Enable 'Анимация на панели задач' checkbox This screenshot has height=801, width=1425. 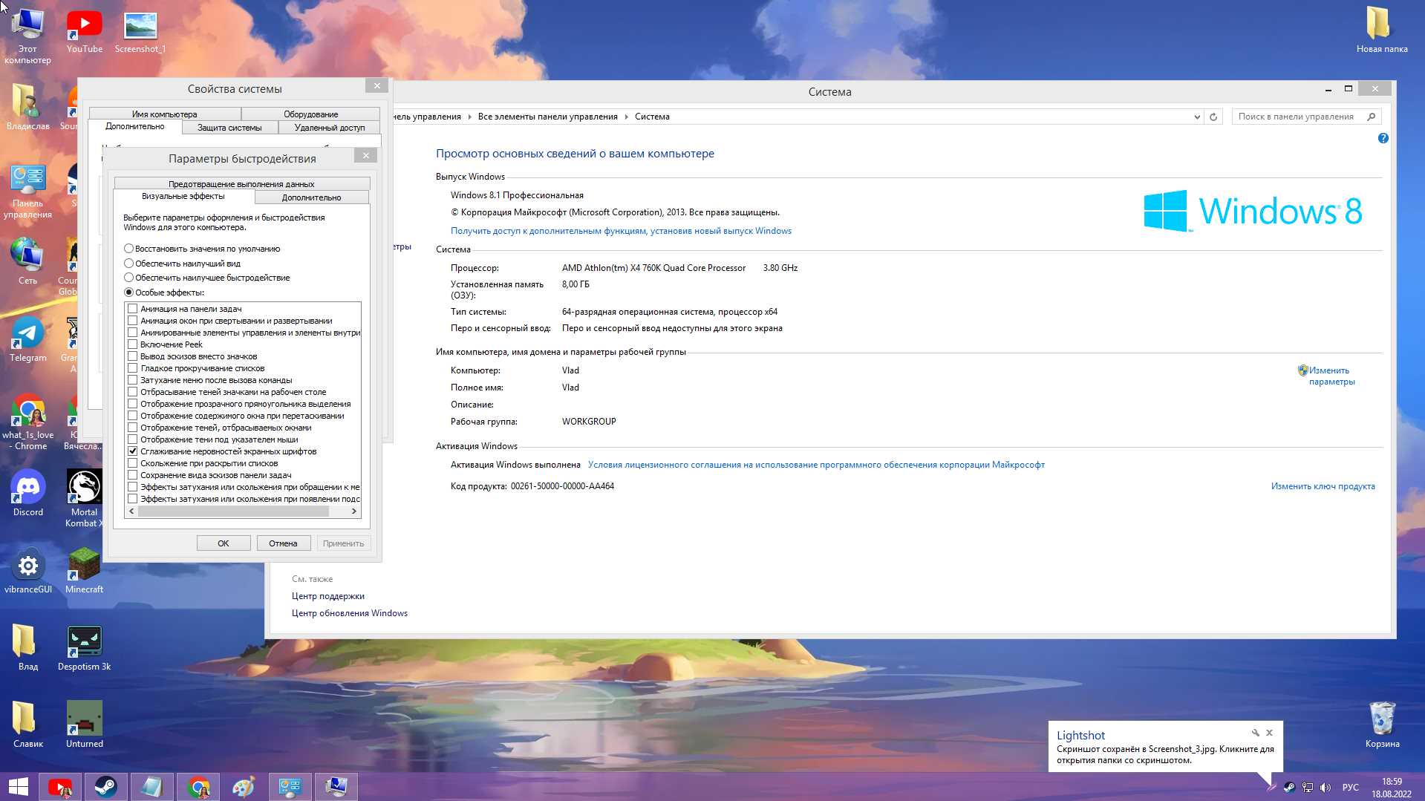133,309
